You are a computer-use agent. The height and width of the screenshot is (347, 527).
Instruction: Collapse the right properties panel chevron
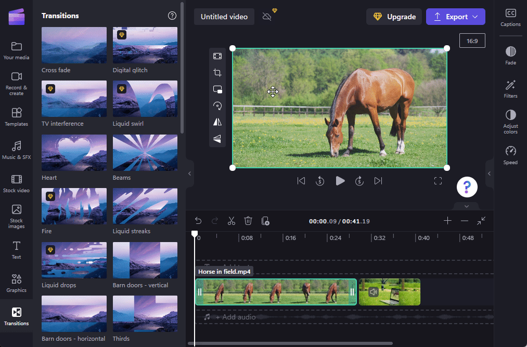489,174
